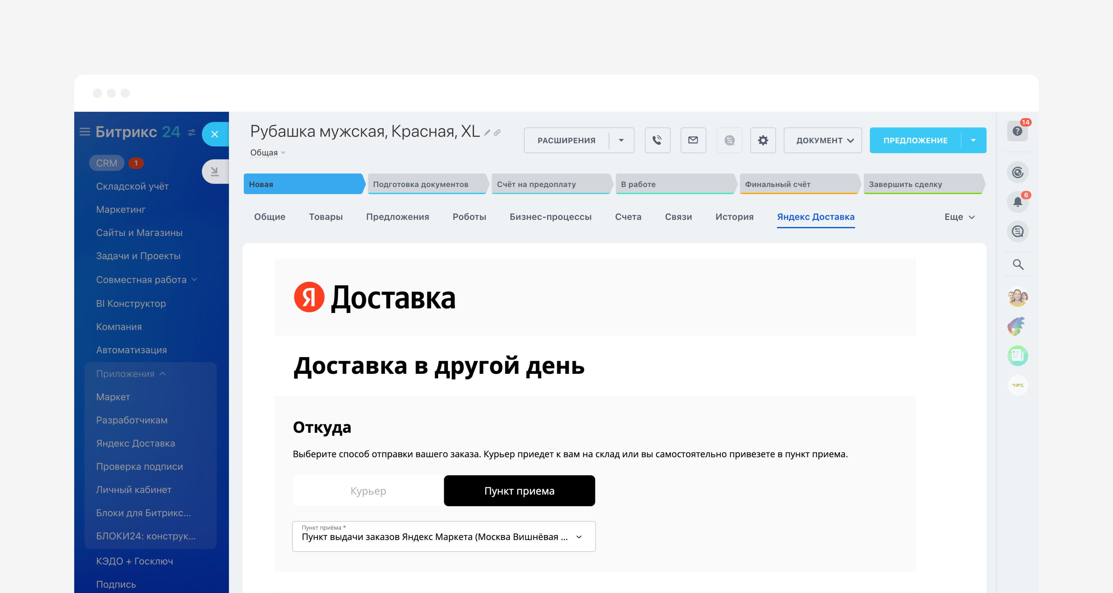Image resolution: width=1113 pixels, height=593 pixels.
Task: Switch to the Товары tab
Action: click(x=326, y=217)
